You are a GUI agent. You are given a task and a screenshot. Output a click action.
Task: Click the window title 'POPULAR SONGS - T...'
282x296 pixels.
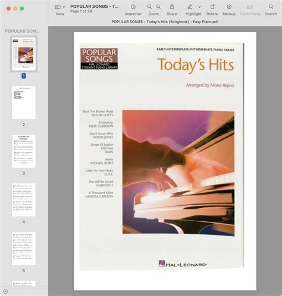[95, 7]
